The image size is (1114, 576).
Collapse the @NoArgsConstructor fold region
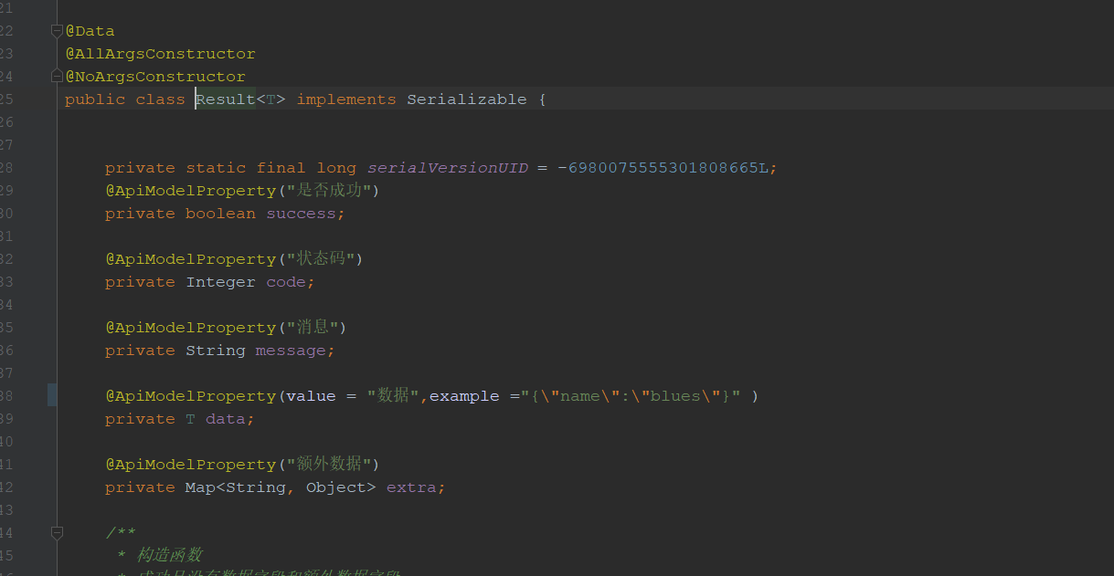[x=56, y=76]
